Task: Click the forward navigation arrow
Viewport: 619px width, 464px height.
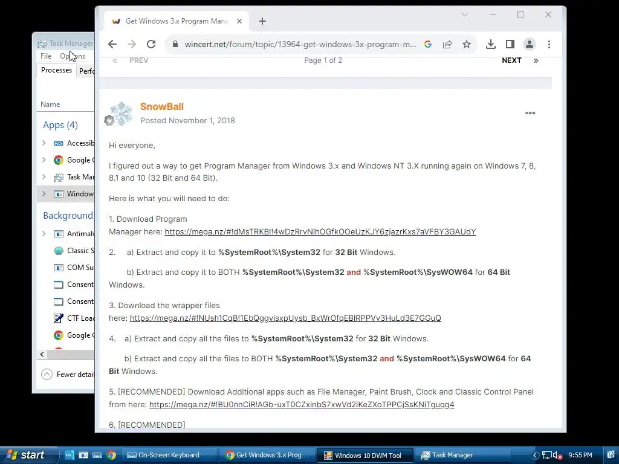Action: click(132, 44)
